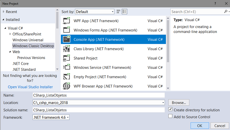Collapse the Visual C# node
This screenshot has width=230, height=130.
(x=5, y=28)
